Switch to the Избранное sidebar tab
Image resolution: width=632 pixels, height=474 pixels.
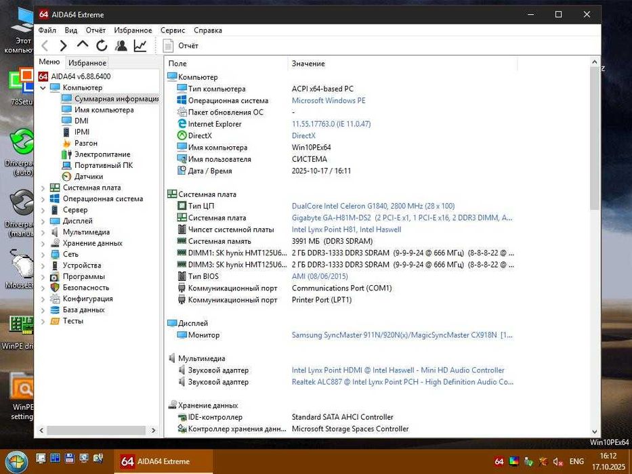pos(87,63)
